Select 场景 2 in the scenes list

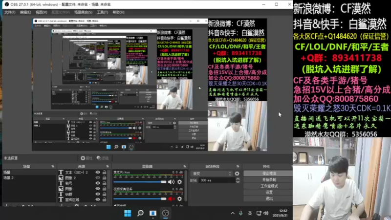(29, 178)
